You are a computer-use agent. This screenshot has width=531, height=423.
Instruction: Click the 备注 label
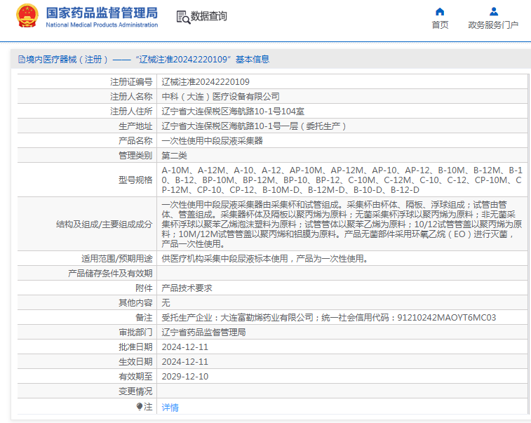(144, 318)
